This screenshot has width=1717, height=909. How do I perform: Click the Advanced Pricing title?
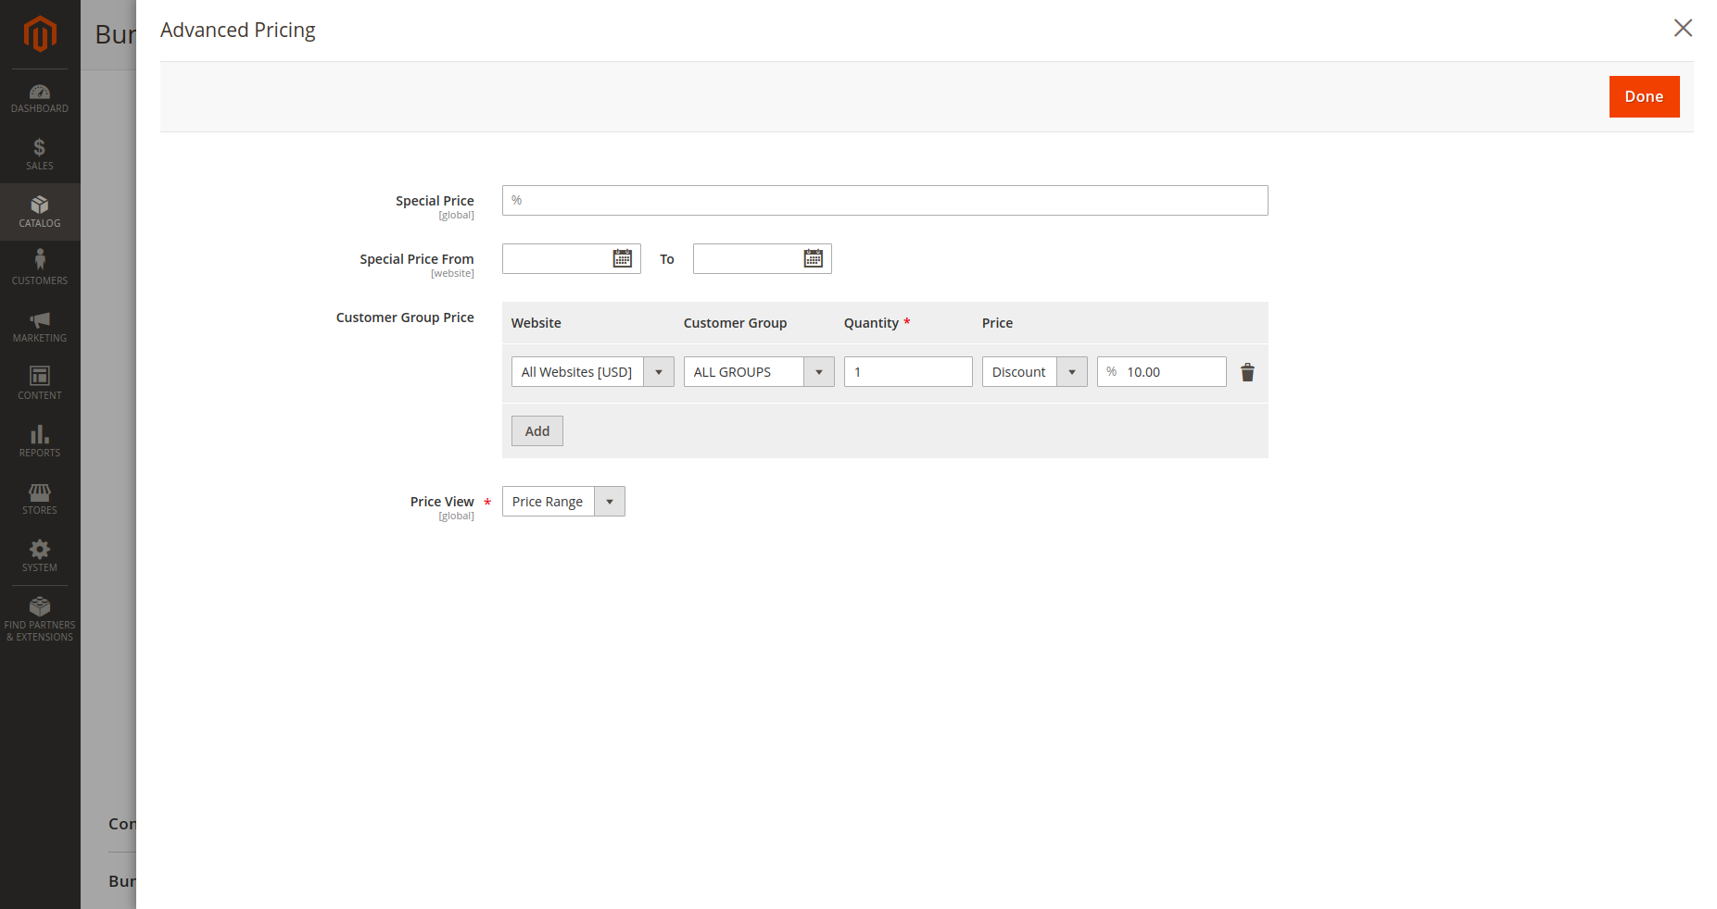238,31
